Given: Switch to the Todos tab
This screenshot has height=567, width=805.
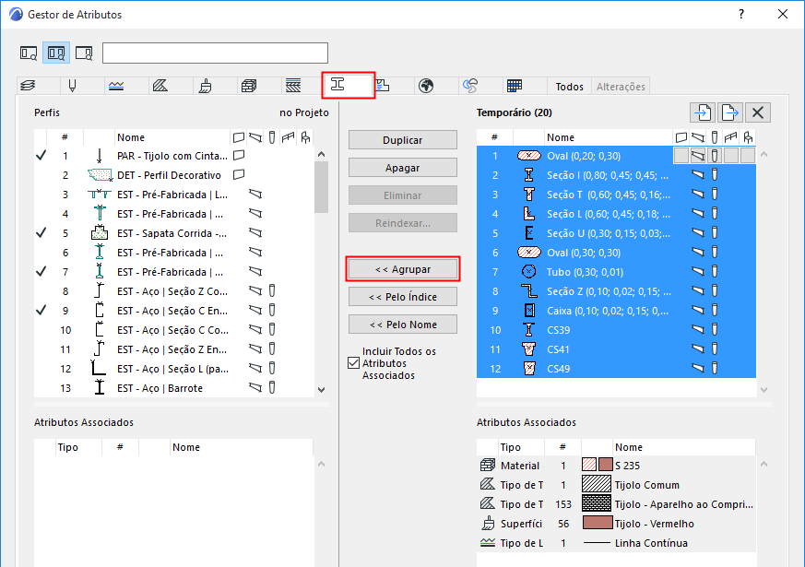Looking at the screenshot, I should pos(569,87).
